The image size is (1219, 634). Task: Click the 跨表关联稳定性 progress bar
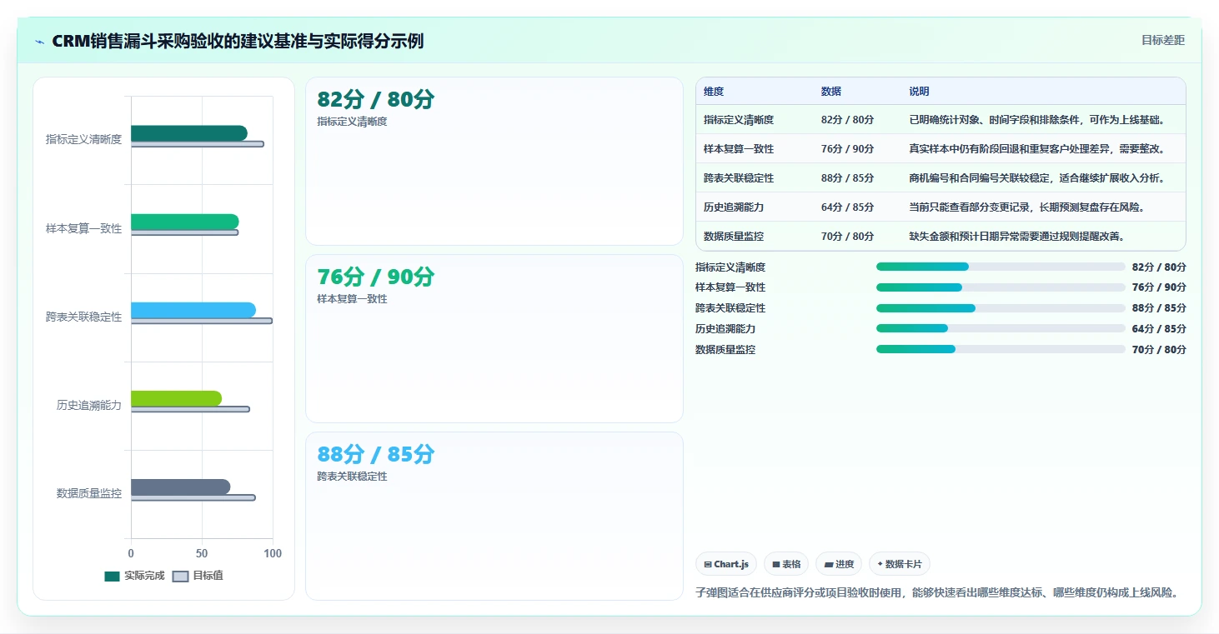(1001, 308)
